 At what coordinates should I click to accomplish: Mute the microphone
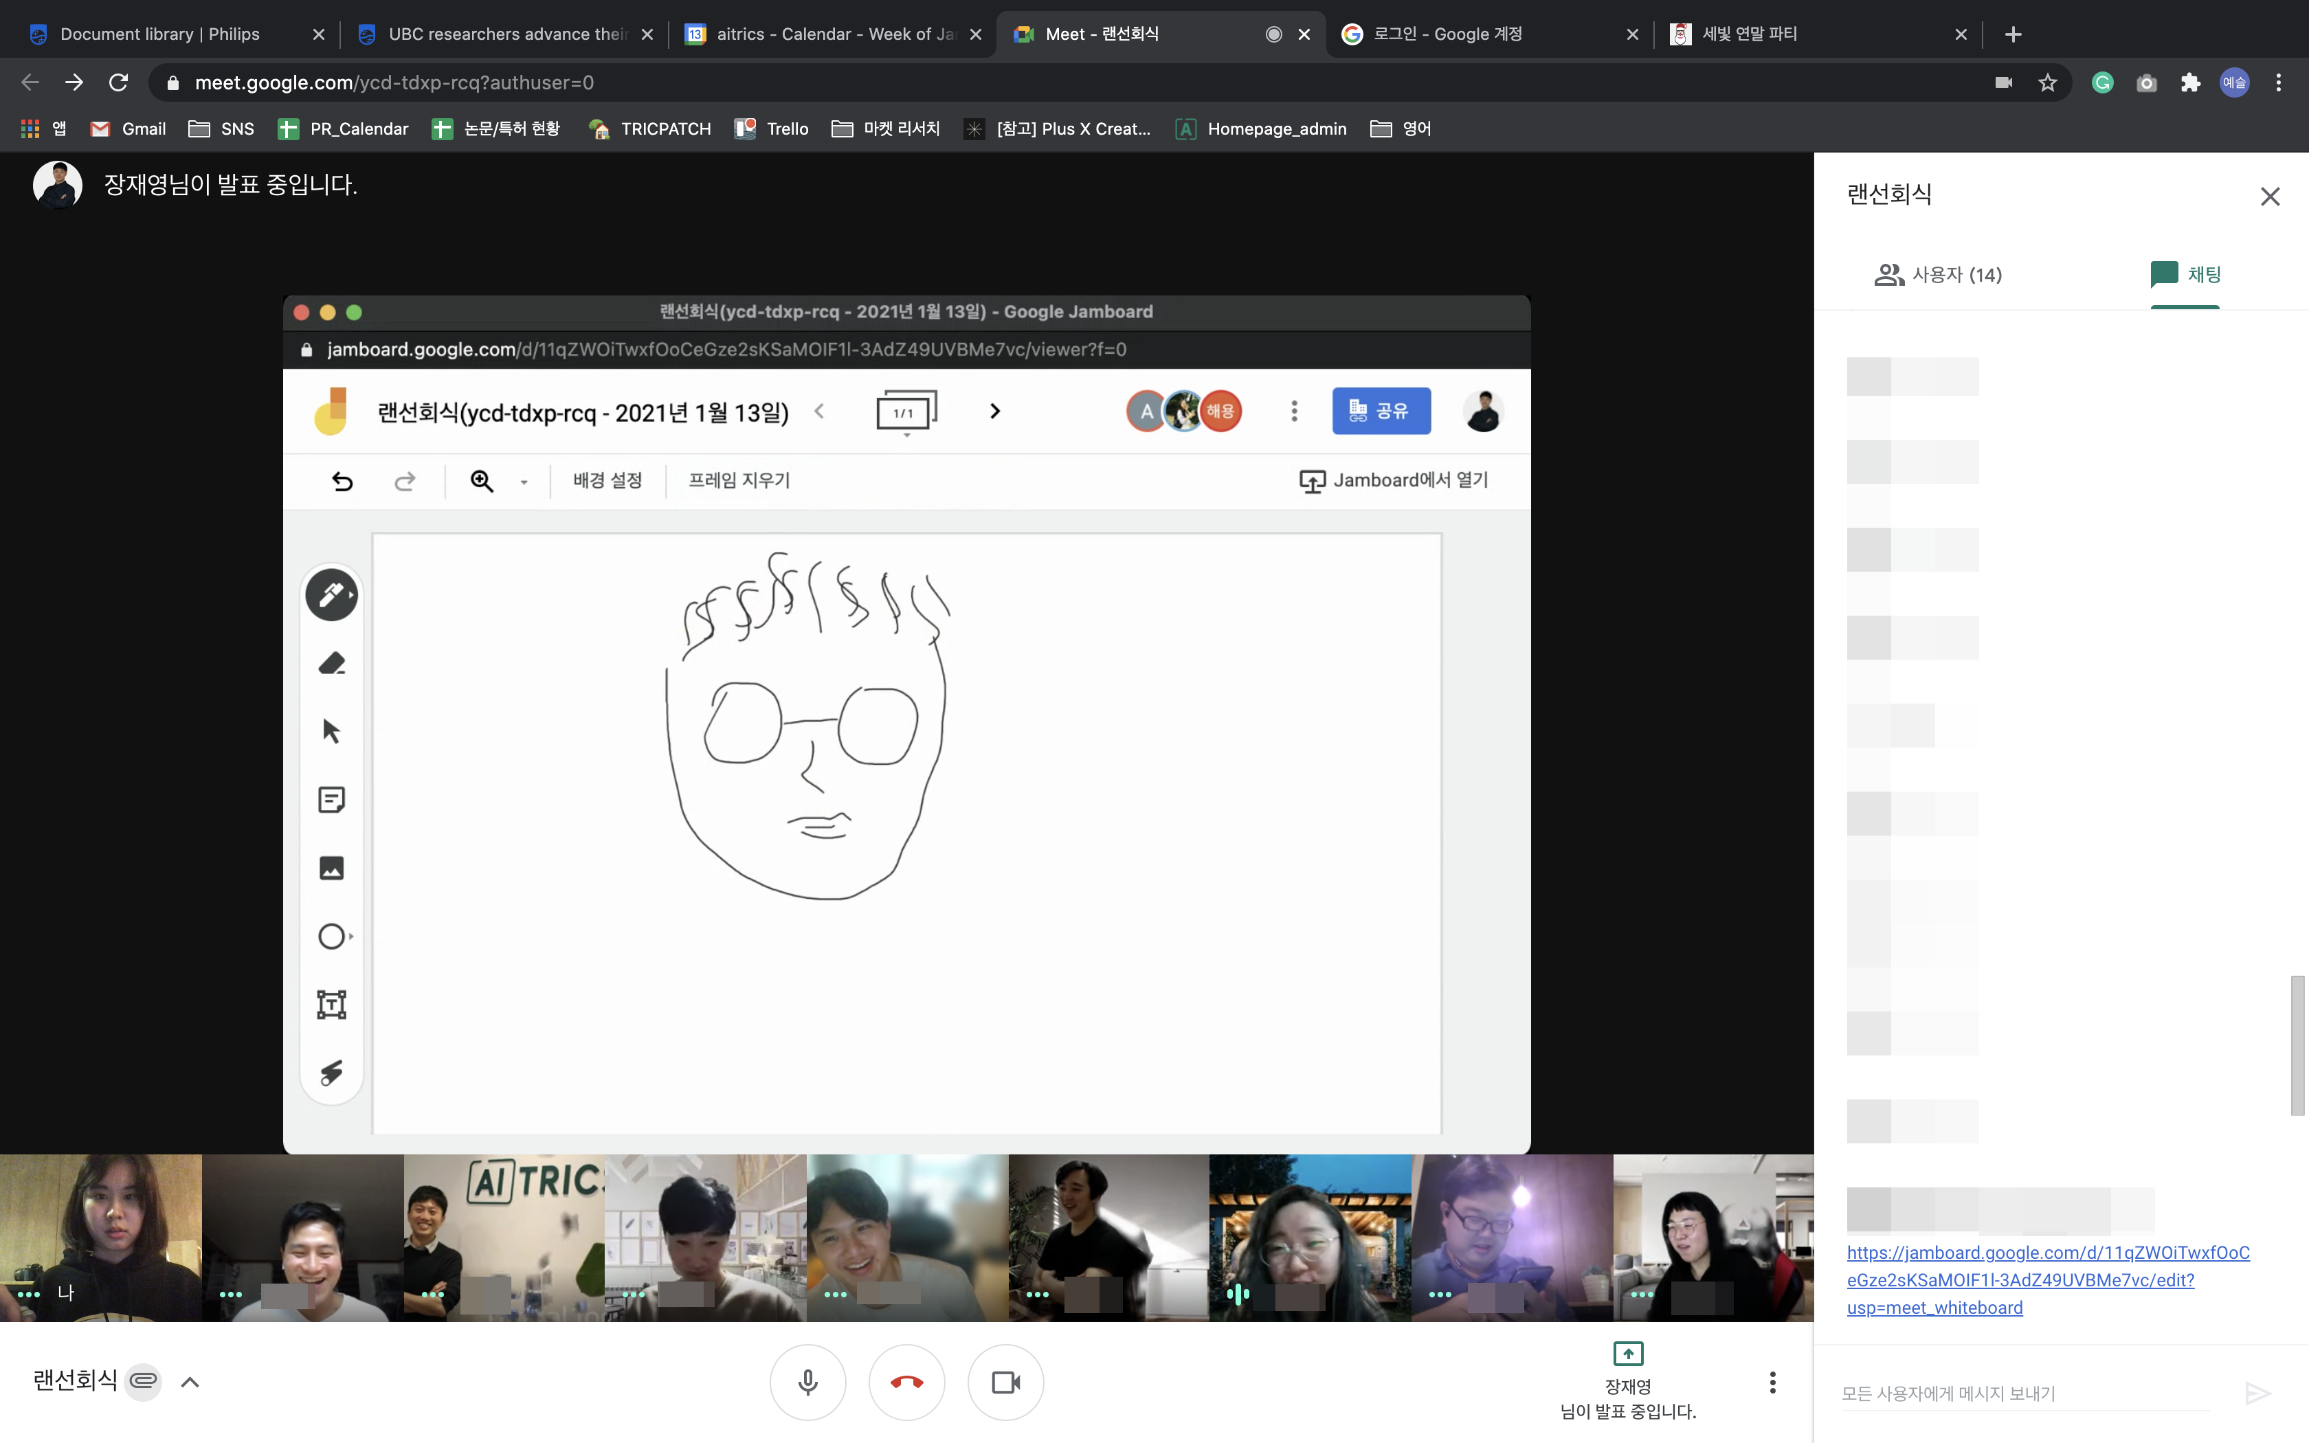click(807, 1382)
